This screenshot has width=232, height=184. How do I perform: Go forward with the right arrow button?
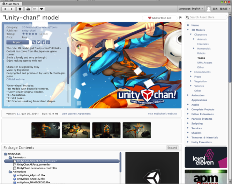click(x=12, y=9)
